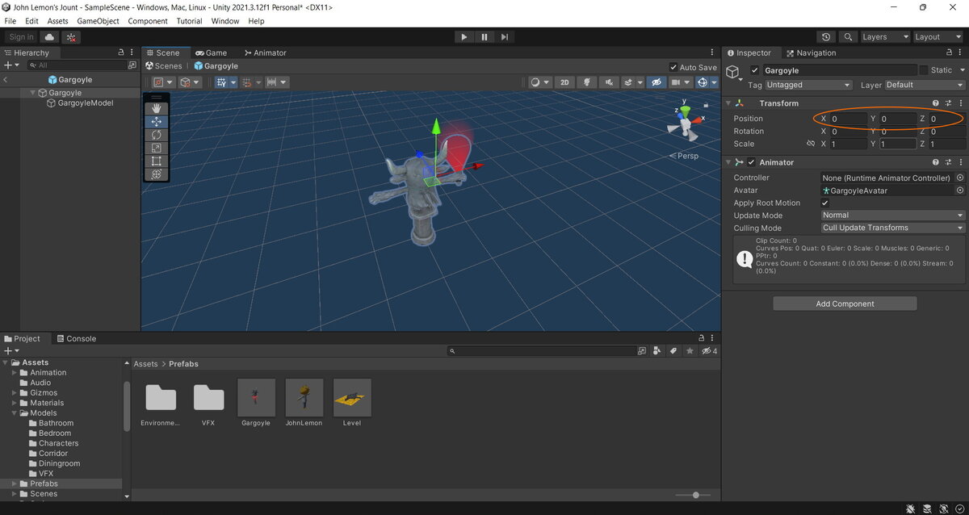Select the Move tool in Scene view
Screen dimensions: 969x515
pyautogui.click(x=157, y=122)
